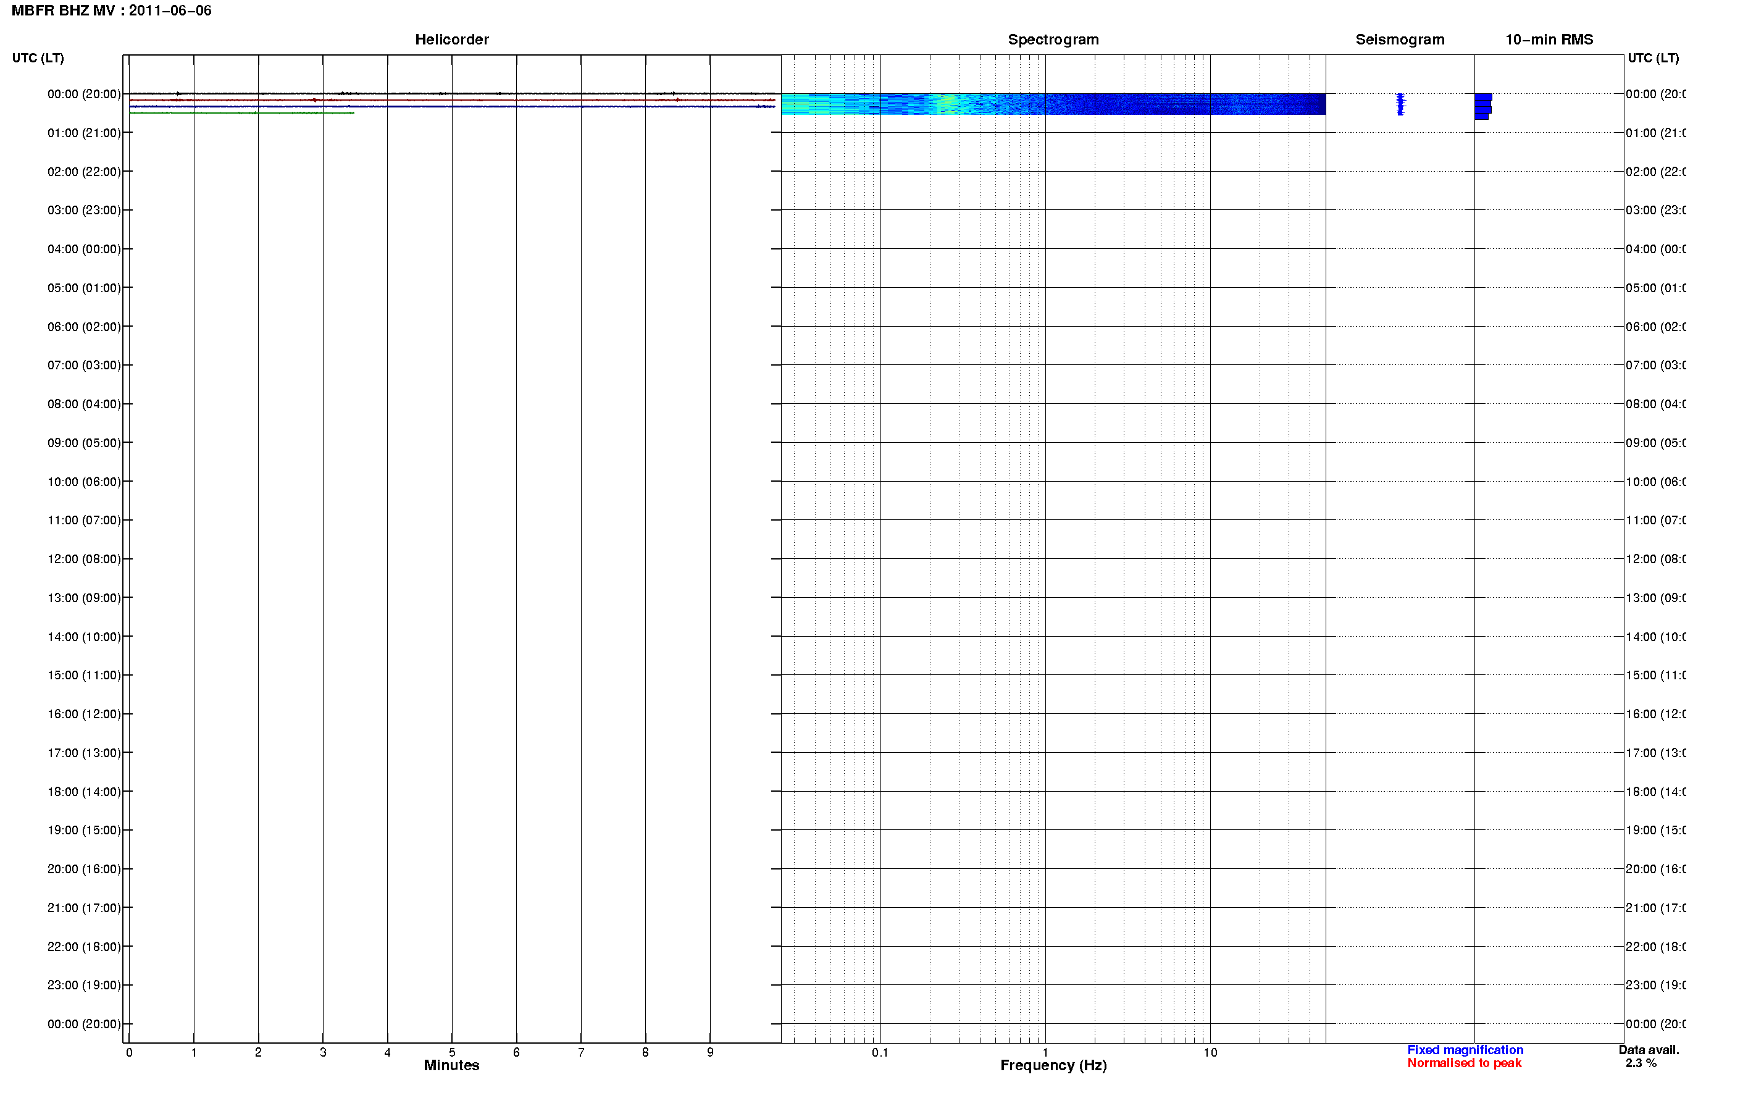Click the blue helicorder trace line
Viewport: 1756px width, 1098px height.
point(452,106)
